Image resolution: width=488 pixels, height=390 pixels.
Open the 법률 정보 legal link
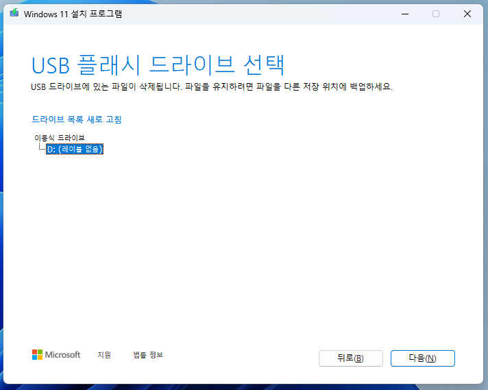click(x=148, y=355)
